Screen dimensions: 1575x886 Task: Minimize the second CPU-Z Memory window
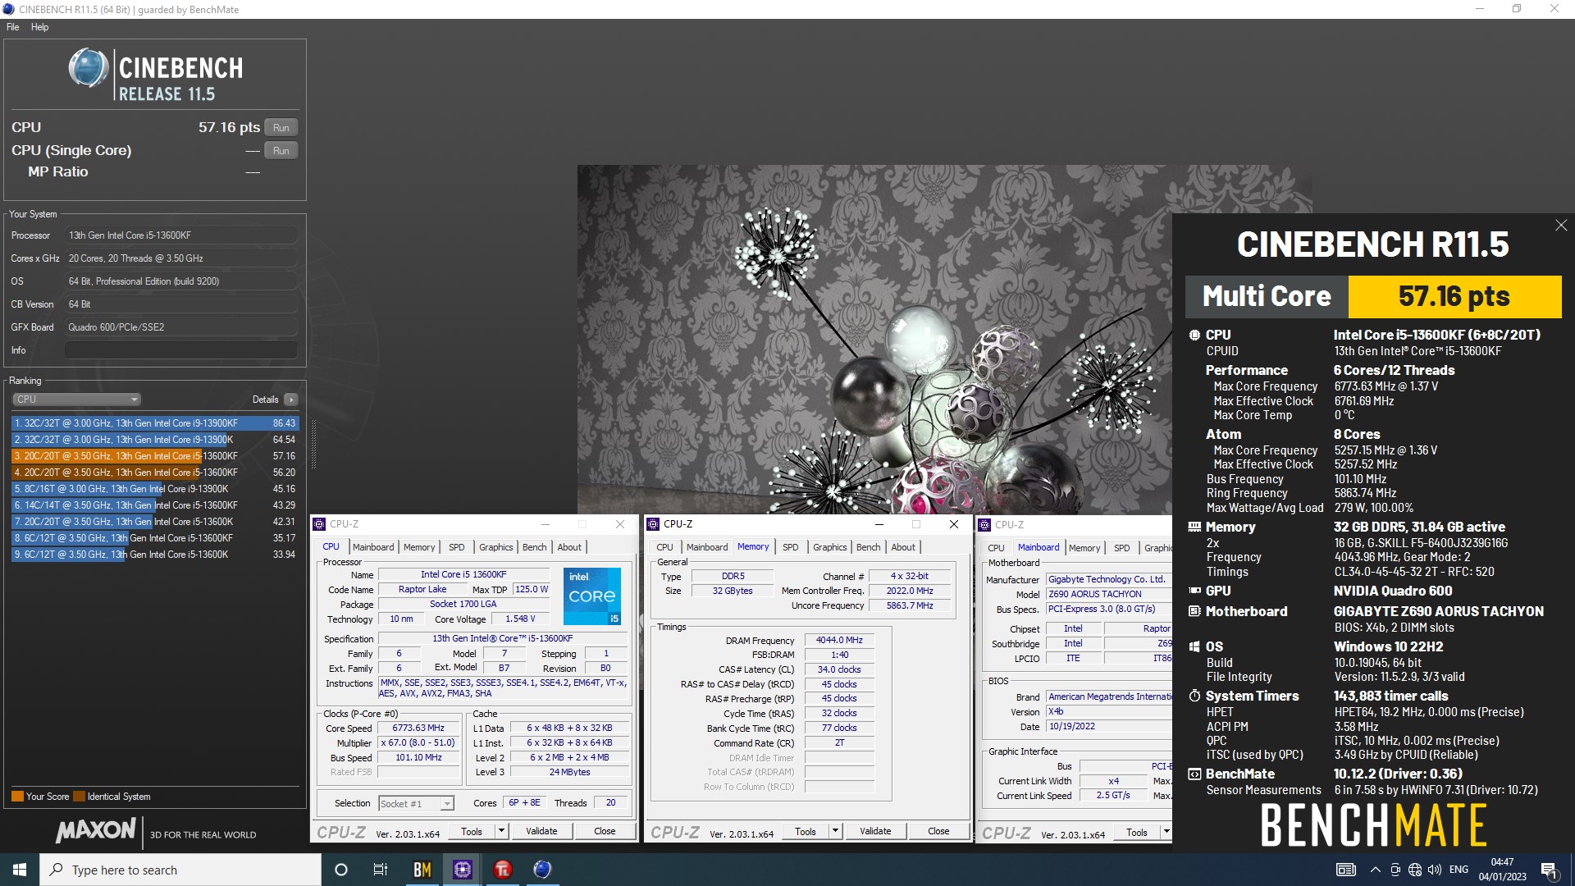879,524
